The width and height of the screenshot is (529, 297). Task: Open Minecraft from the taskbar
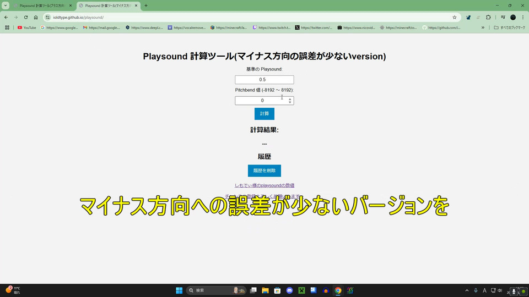[301, 290]
